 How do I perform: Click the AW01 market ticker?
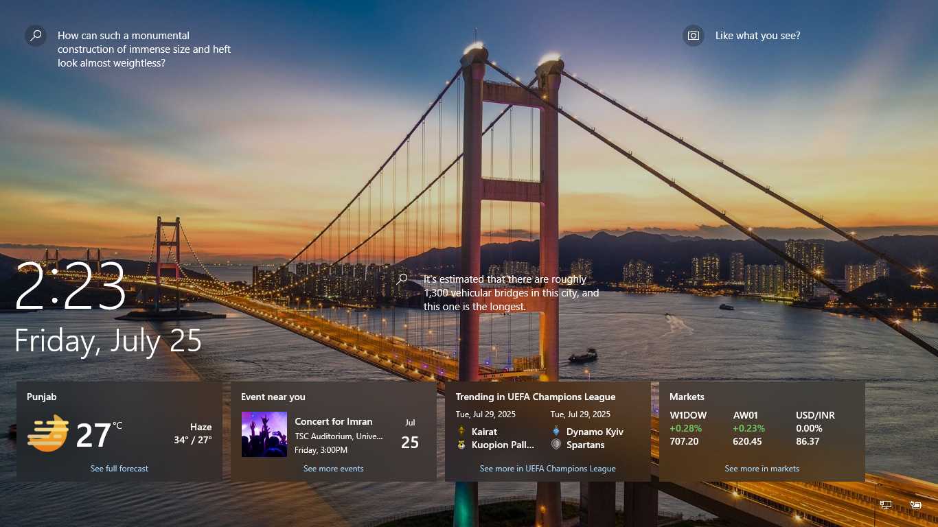click(747, 415)
